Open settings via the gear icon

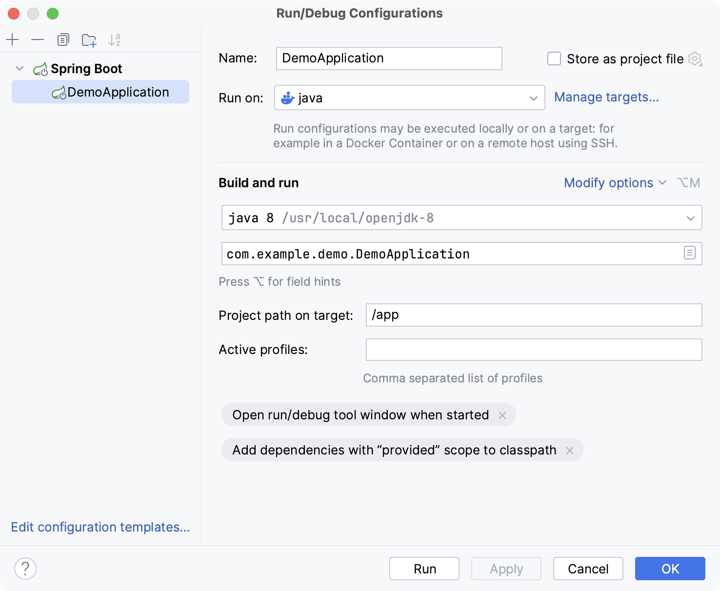pyautogui.click(x=695, y=59)
